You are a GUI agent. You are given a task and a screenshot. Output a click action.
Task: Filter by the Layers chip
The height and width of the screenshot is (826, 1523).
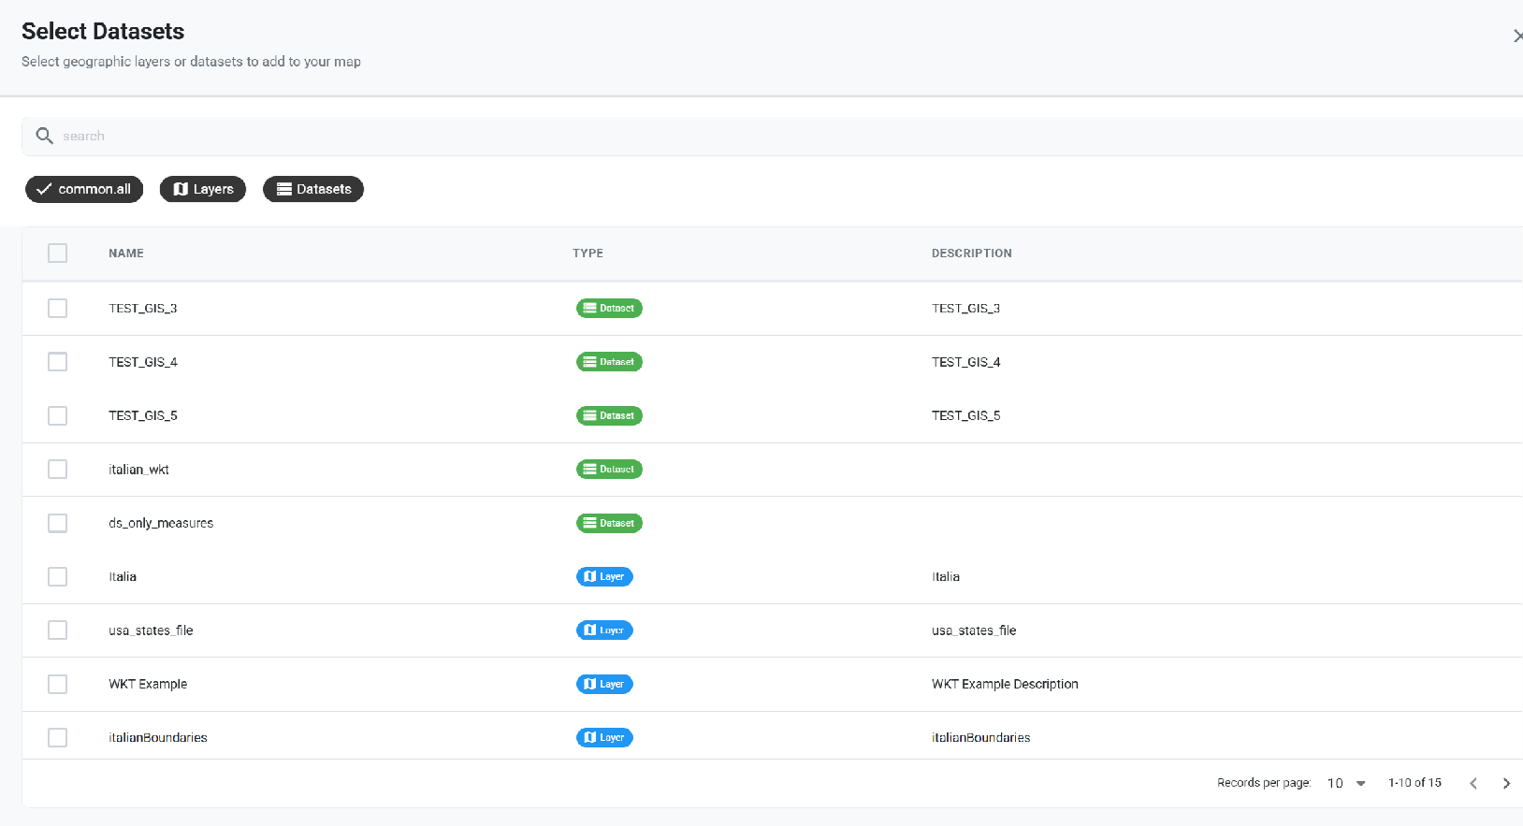point(203,189)
